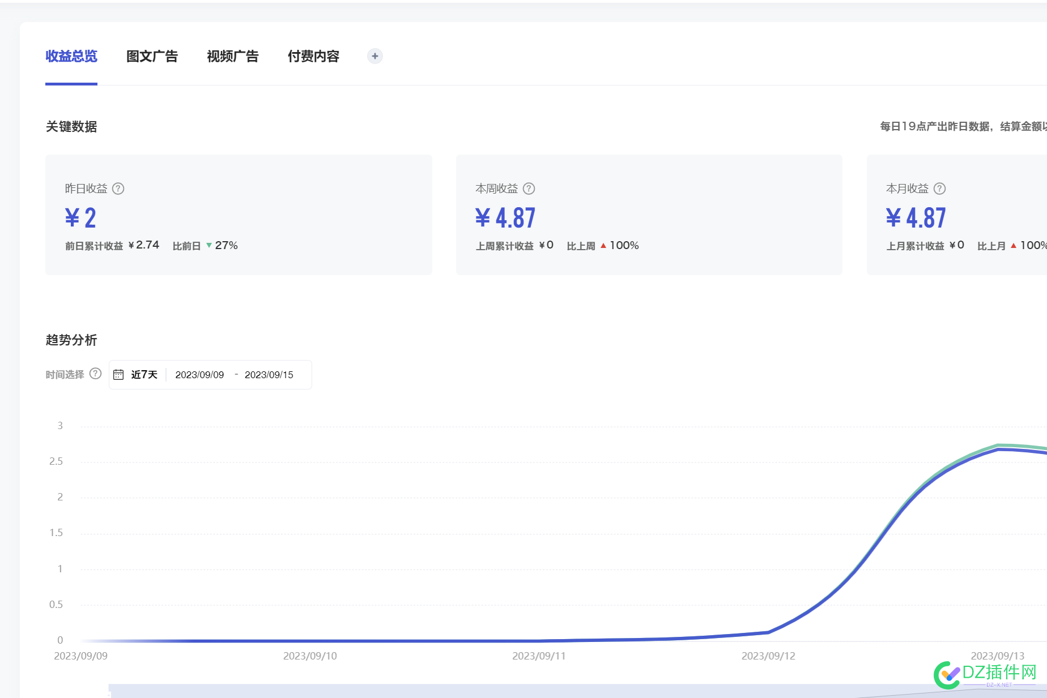Click 上周累计收益 ¥0 text

pos(514,245)
